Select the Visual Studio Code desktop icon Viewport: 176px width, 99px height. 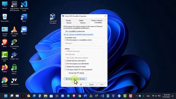point(24,6)
